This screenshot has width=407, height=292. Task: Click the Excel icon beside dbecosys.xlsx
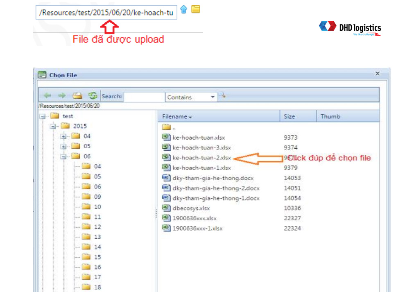(166, 208)
